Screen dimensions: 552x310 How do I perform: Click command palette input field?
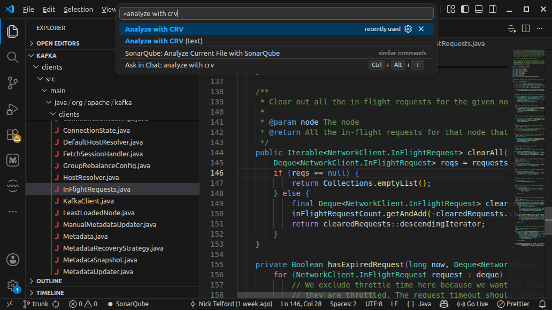tap(277, 13)
